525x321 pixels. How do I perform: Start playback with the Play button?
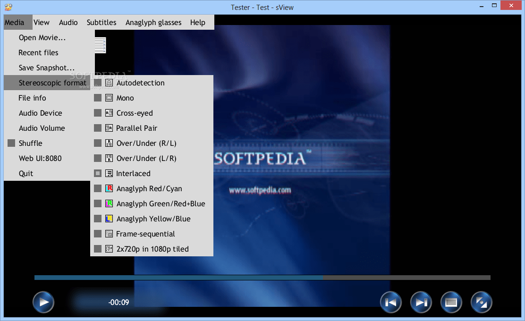43,302
